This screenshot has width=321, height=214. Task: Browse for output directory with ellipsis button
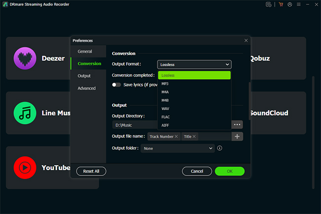tap(237, 125)
